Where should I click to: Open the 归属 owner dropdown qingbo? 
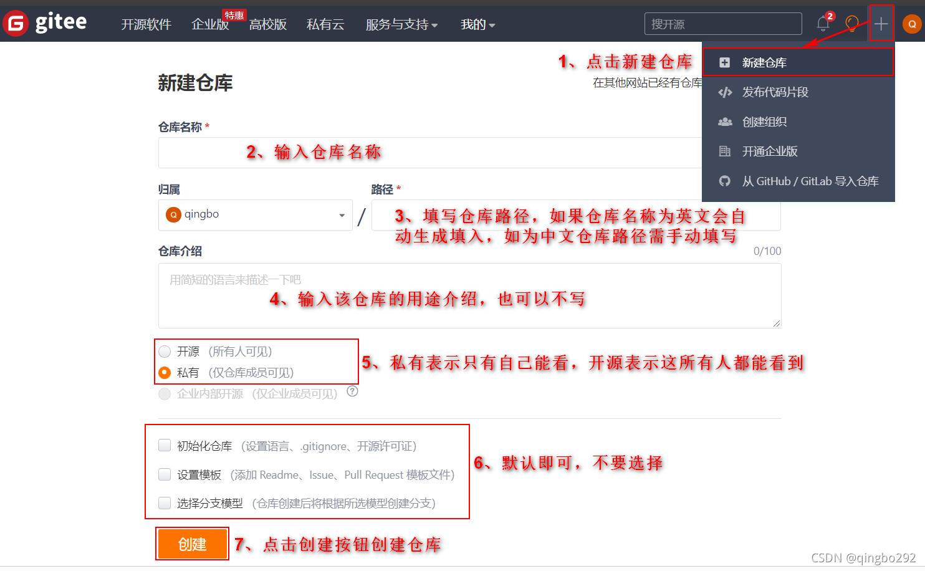[256, 215]
